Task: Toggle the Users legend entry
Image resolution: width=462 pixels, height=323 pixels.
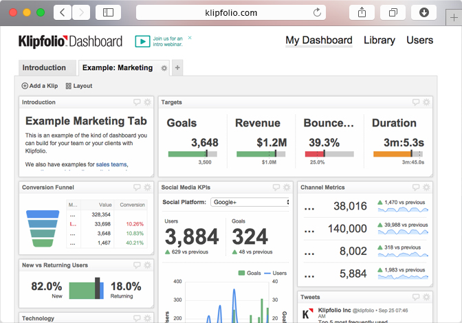Action: (276, 273)
